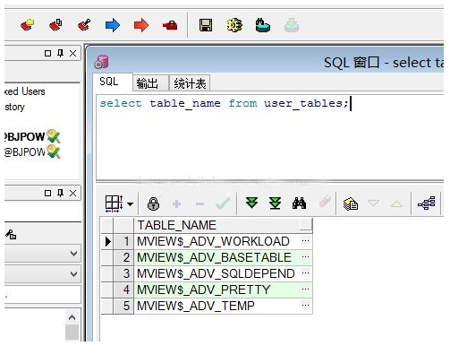Click the red toolbox icon in toolbar

tap(170, 25)
